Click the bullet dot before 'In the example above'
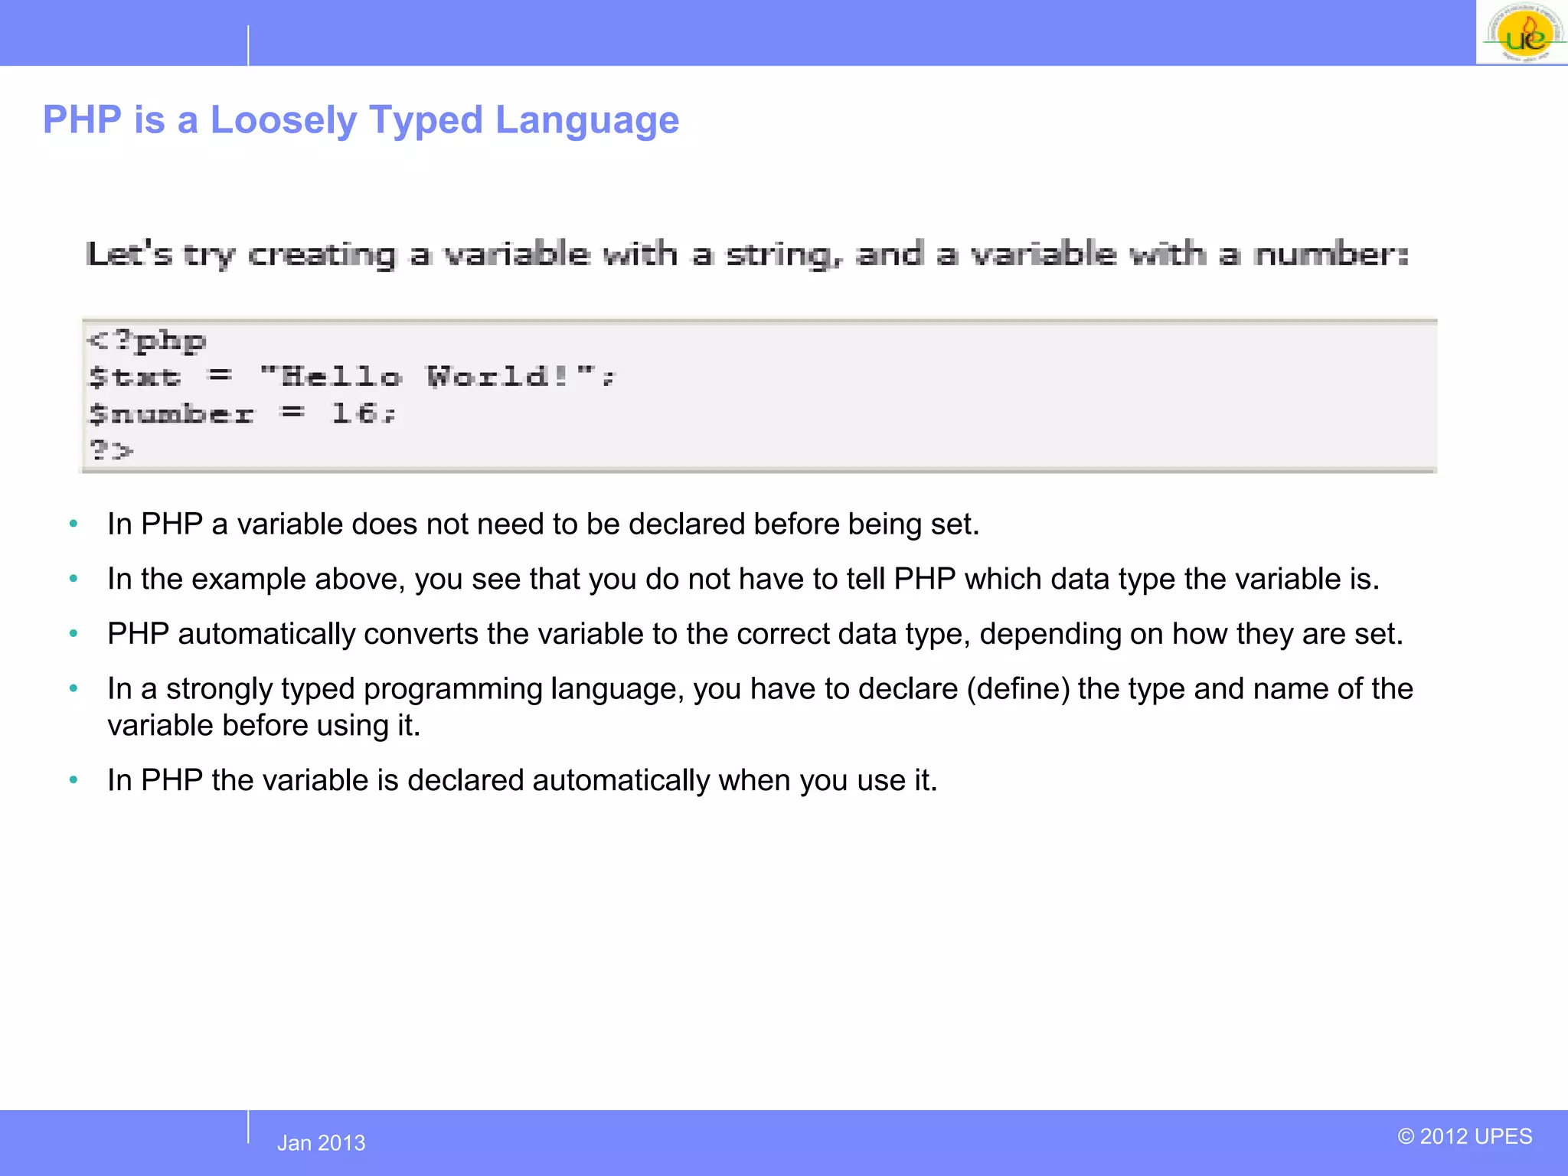This screenshot has width=1568, height=1176. pos(73,580)
